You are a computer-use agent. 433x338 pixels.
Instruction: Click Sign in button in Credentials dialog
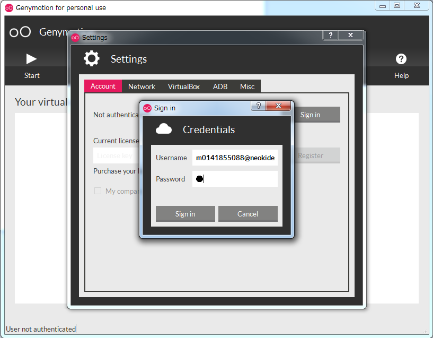(x=185, y=214)
